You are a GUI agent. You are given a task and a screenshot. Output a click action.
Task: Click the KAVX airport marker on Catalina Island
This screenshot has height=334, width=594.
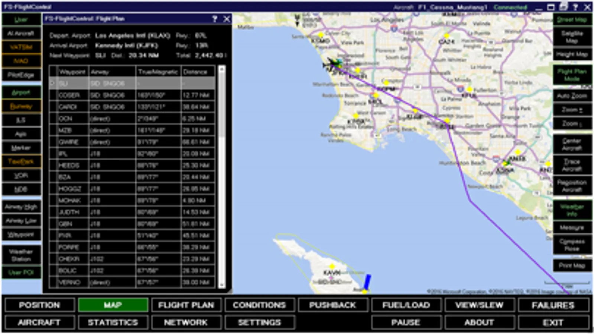(332, 266)
